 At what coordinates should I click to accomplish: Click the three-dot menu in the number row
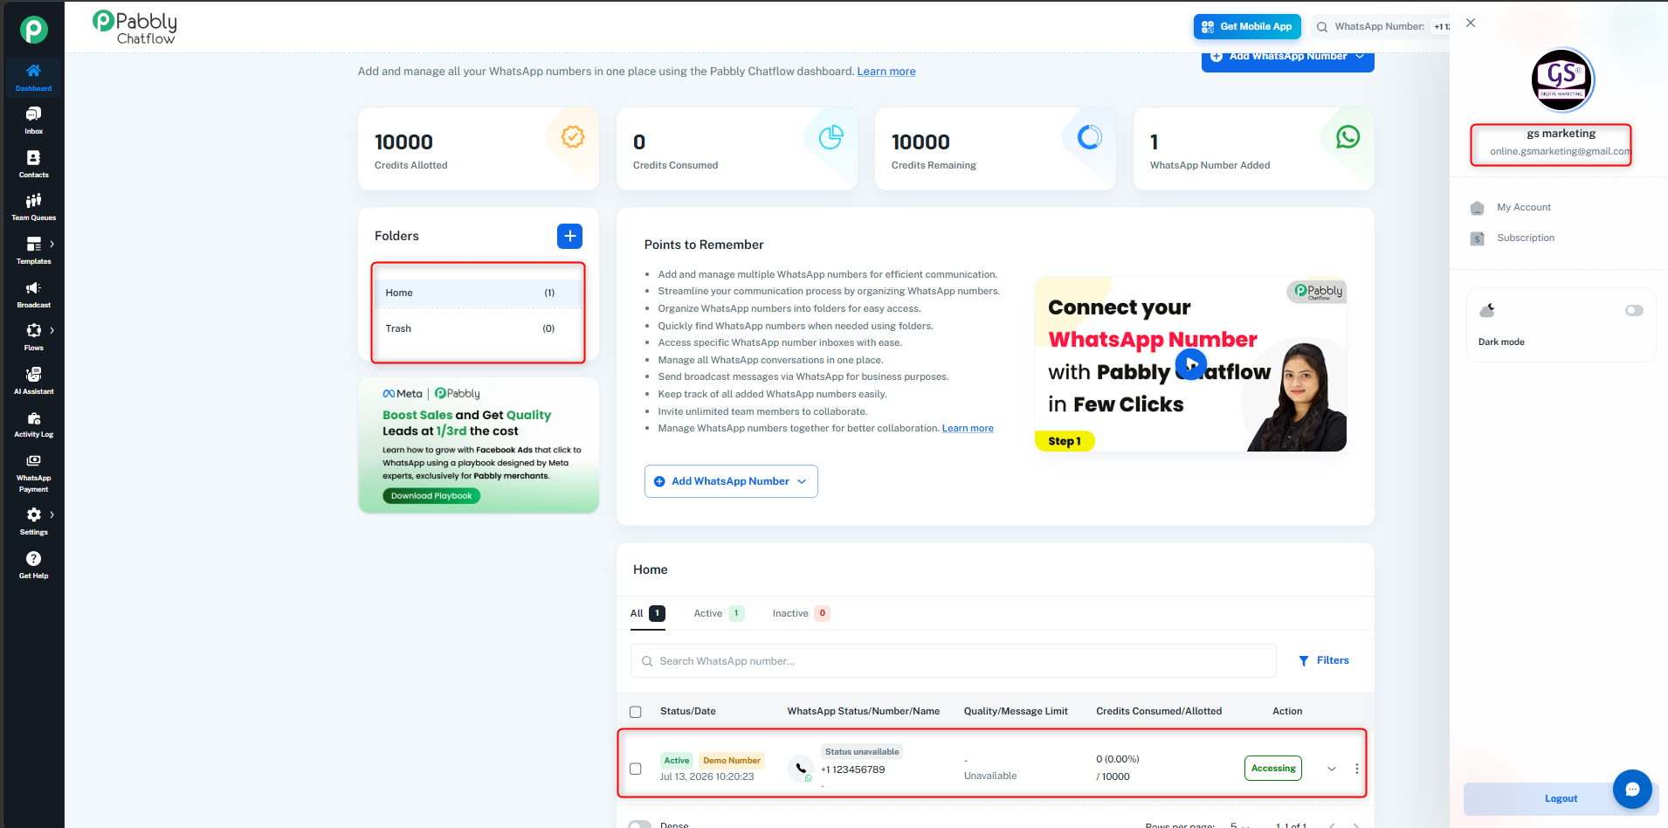pos(1356,769)
